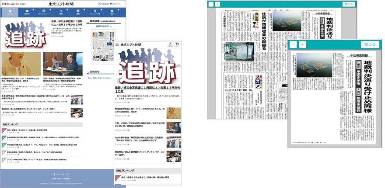Open hamburger menu in mobile site

[117, 45]
